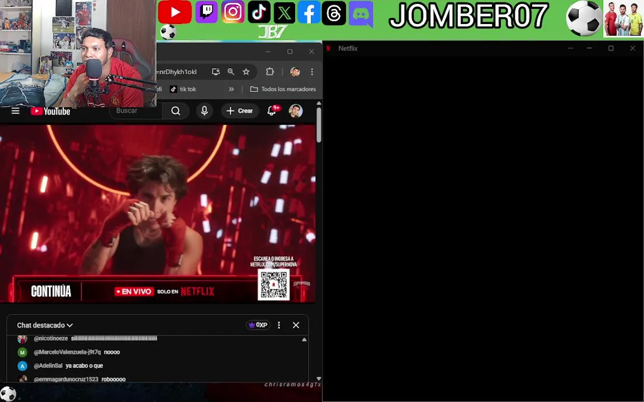Click the QR code in the video

pyautogui.click(x=273, y=284)
